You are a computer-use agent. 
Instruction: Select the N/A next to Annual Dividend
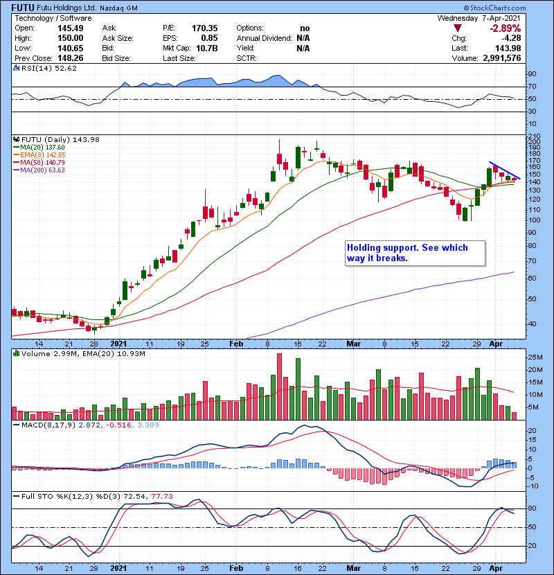303,38
